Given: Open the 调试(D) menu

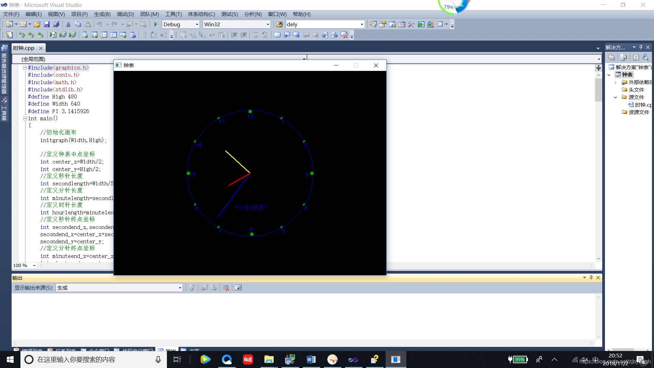Looking at the screenshot, I should [x=125, y=14].
